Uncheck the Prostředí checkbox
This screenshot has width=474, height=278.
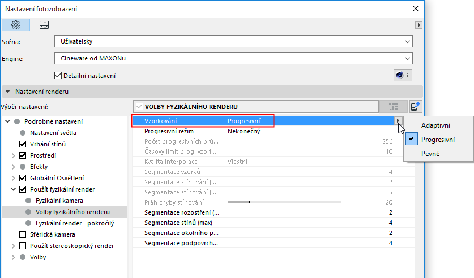[23, 155]
